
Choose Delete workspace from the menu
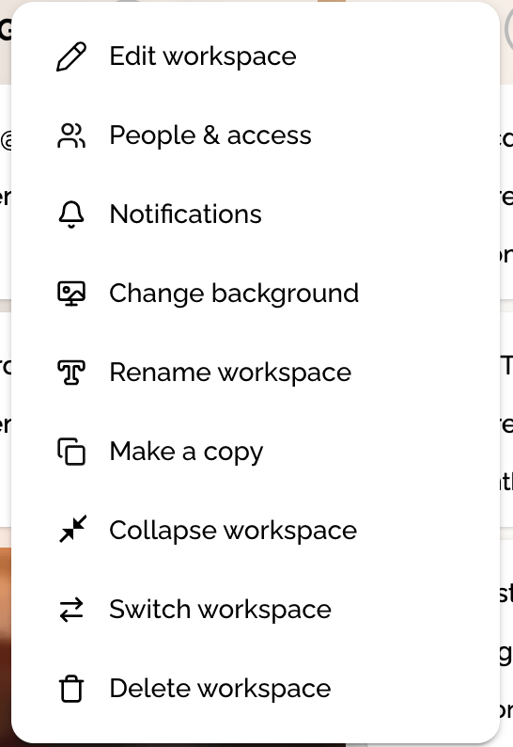tap(256, 689)
